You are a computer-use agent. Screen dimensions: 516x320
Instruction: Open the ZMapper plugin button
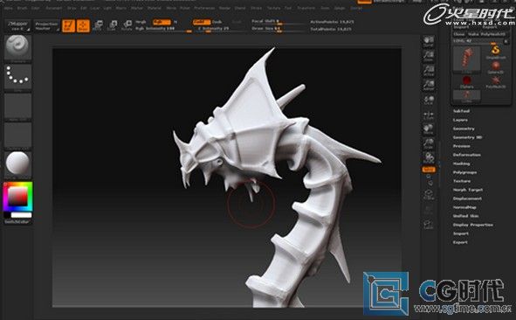[x=18, y=25]
